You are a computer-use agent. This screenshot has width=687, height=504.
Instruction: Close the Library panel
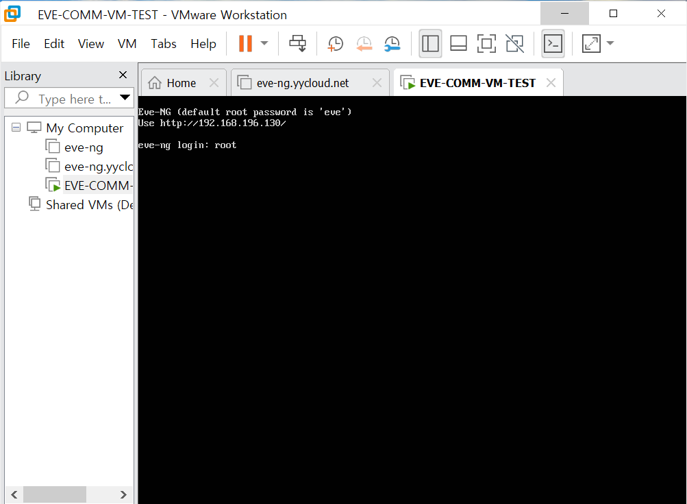point(123,75)
